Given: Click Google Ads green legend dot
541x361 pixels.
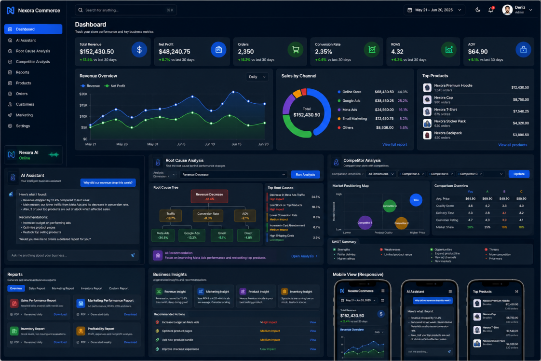Looking at the screenshot, I should (339, 101).
